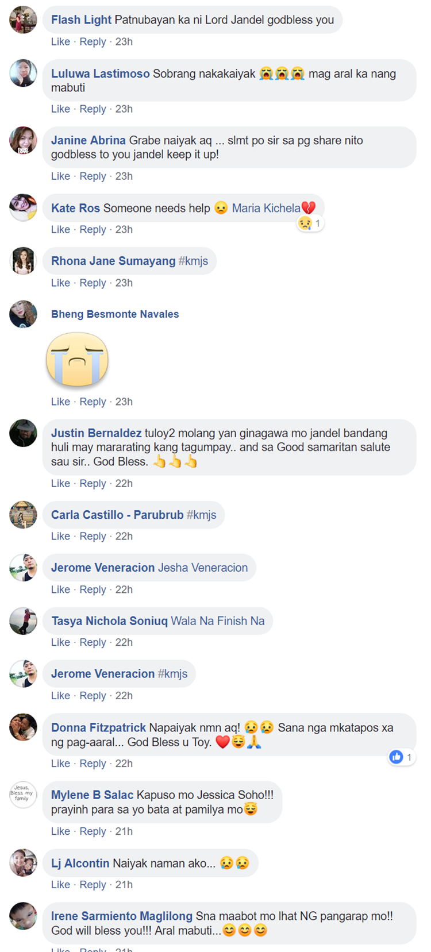Screen dimensions: 431x952
Task: Open the tagged Maria Kichela profile
Action: 266,208
